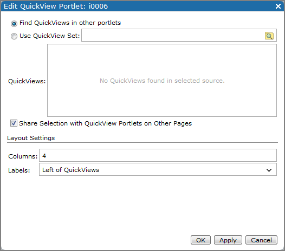Select the Use QuickView Set radio button
The width and height of the screenshot is (285, 251).
tap(14, 36)
